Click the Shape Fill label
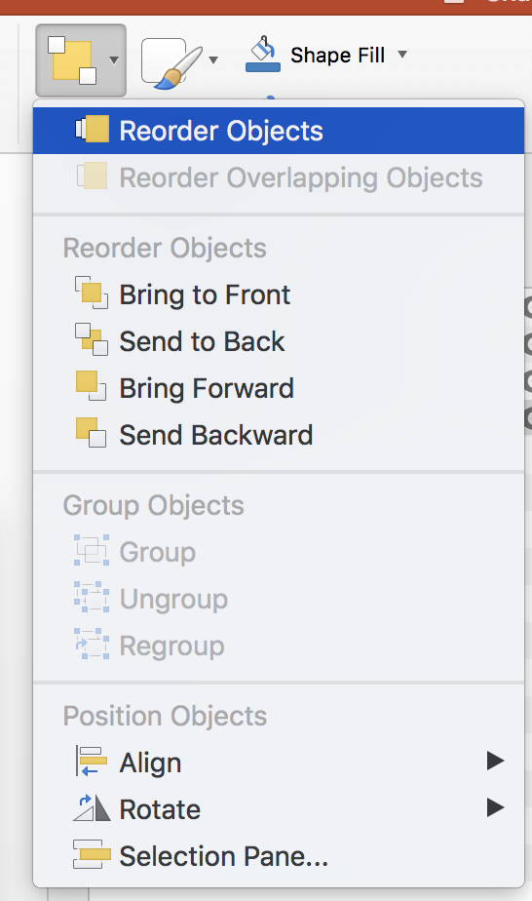532x901 pixels. tap(337, 56)
